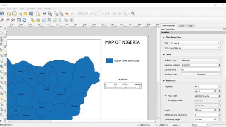226x127 pixels.
Task: Click the Fixed width units value field
Action: point(206,96)
